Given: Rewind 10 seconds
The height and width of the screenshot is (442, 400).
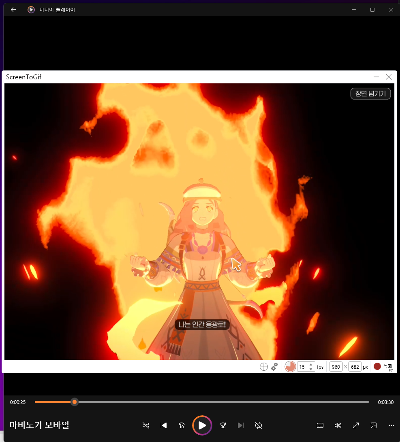Looking at the screenshot, I should click(182, 425).
